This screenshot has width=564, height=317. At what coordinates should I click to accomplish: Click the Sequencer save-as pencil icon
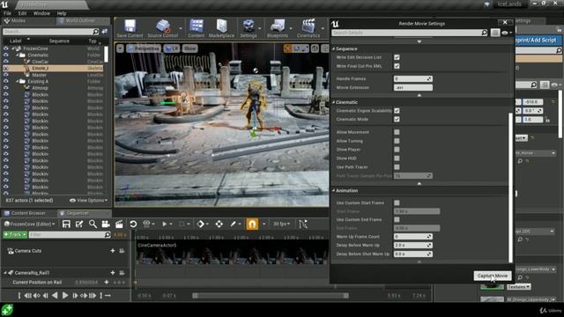tap(79, 225)
